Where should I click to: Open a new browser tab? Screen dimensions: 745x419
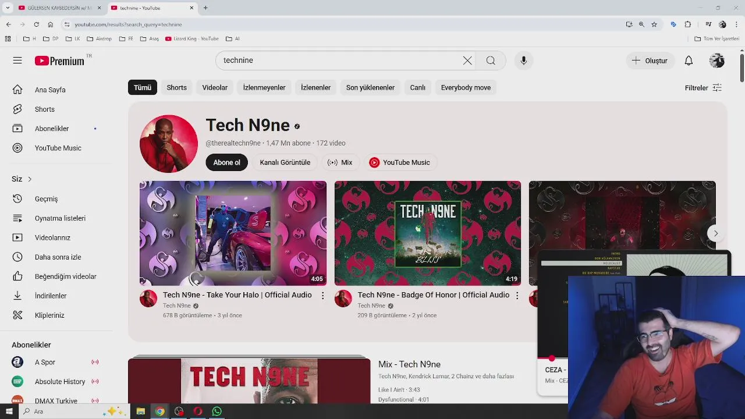(205, 8)
